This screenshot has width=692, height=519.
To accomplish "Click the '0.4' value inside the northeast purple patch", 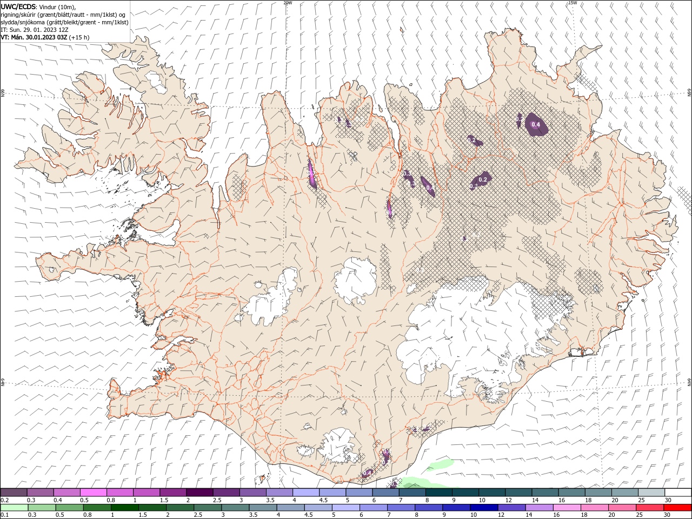I will pyautogui.click(x=536, y=125).
